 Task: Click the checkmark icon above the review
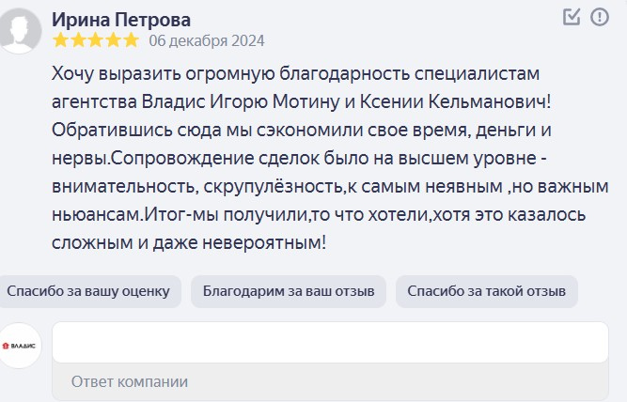[572, 17]
